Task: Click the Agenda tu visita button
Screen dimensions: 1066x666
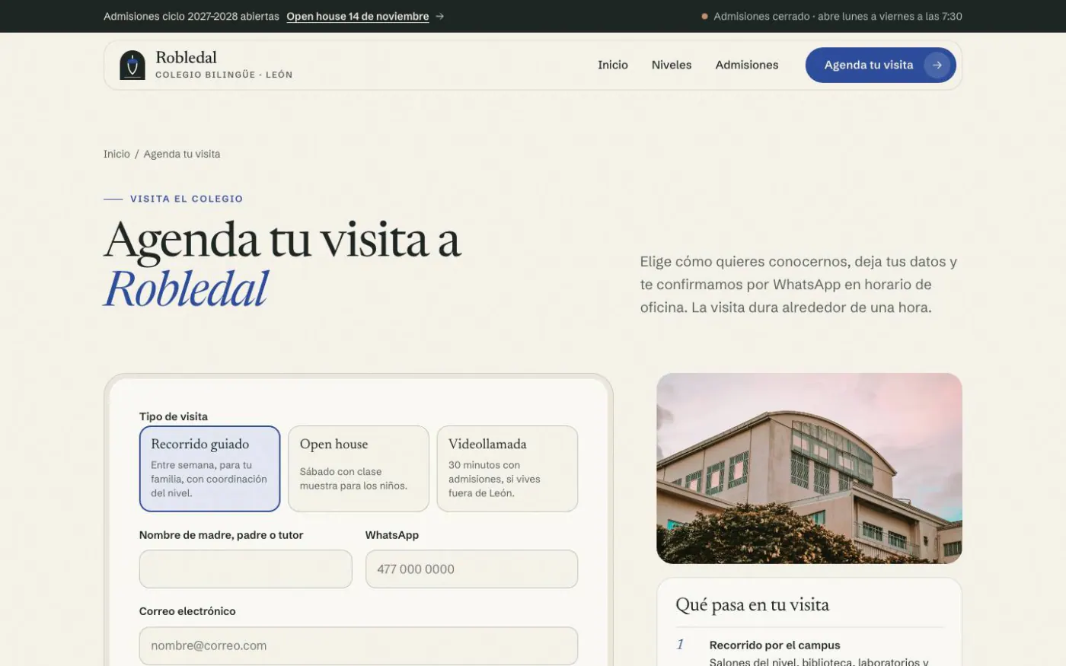Action: pos(881,65)
